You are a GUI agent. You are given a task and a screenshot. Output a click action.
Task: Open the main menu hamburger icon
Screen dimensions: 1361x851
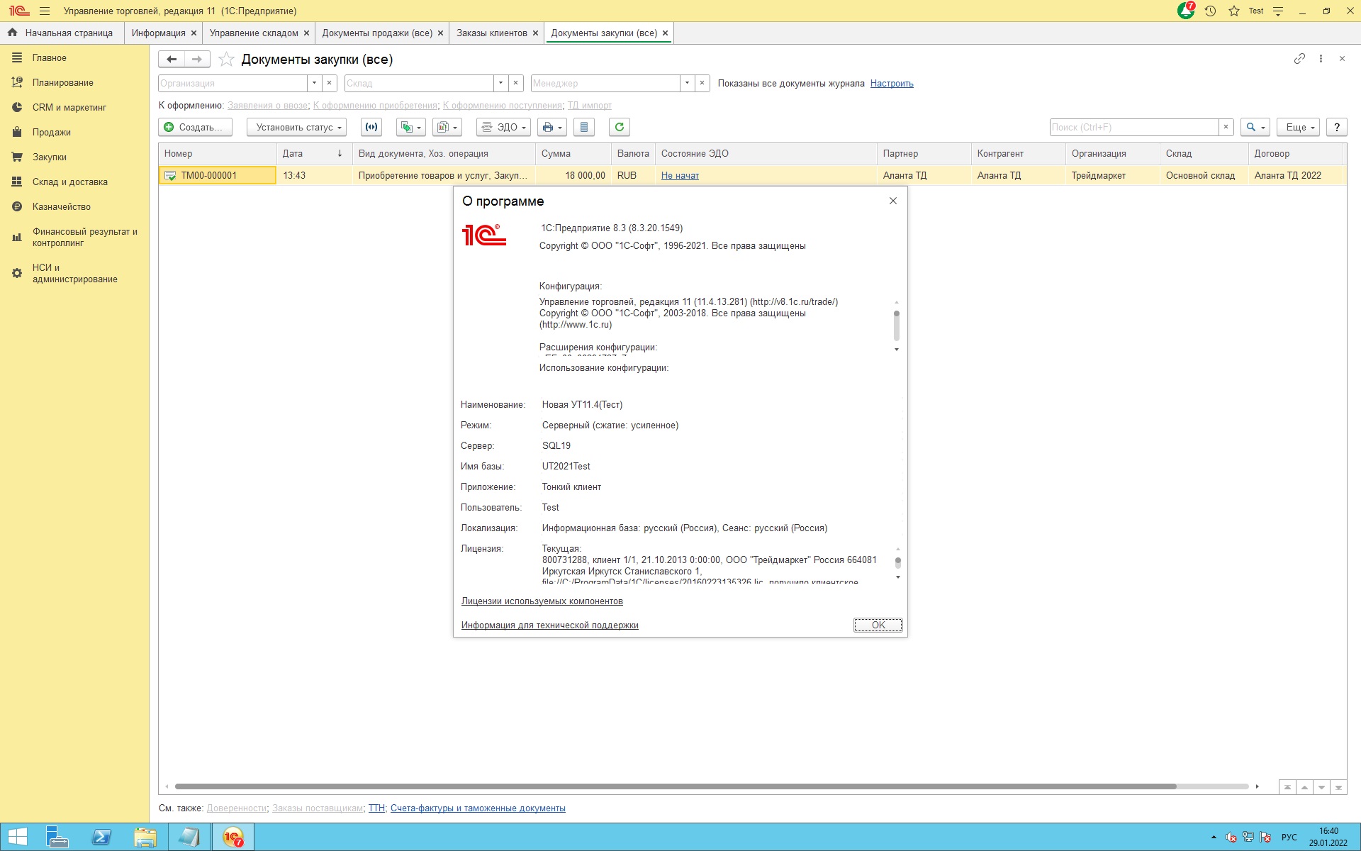coord(45,11)
